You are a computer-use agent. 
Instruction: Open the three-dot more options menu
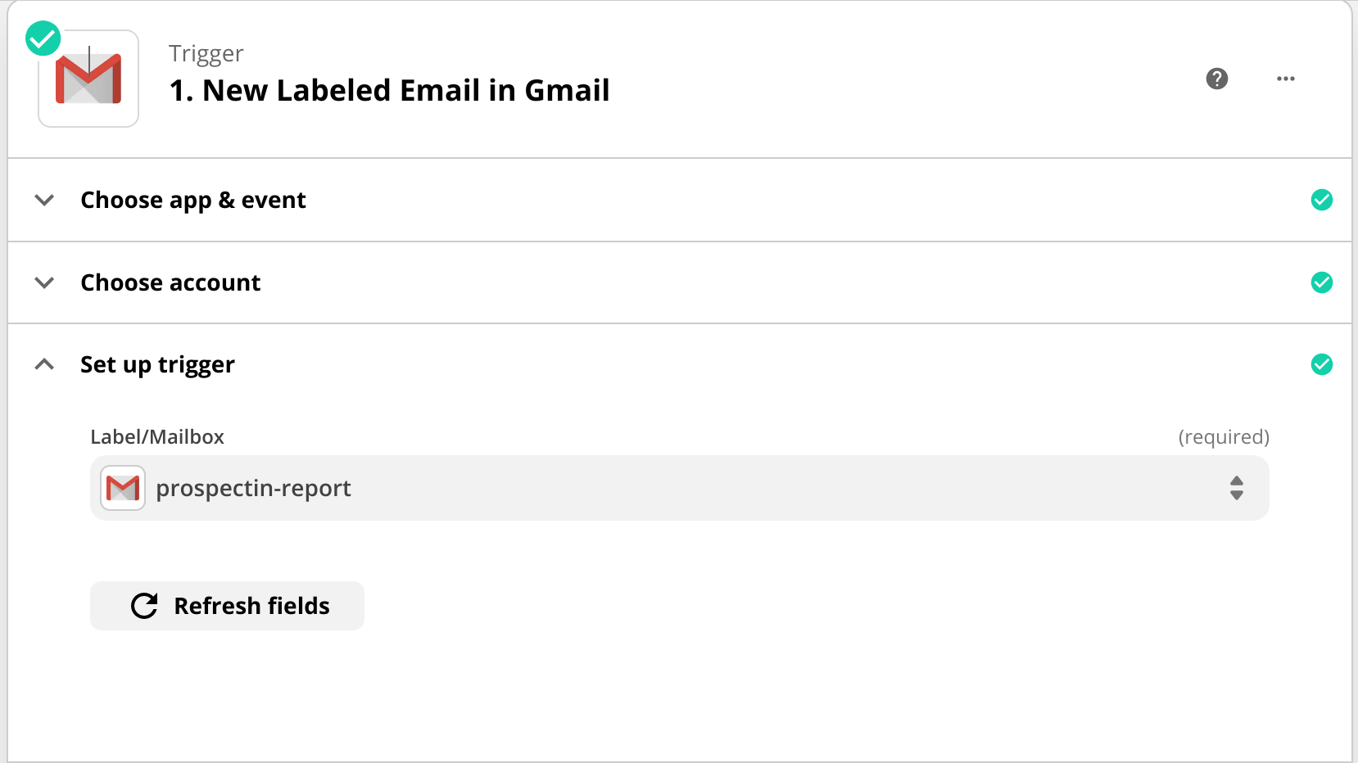click(1286, 79)
